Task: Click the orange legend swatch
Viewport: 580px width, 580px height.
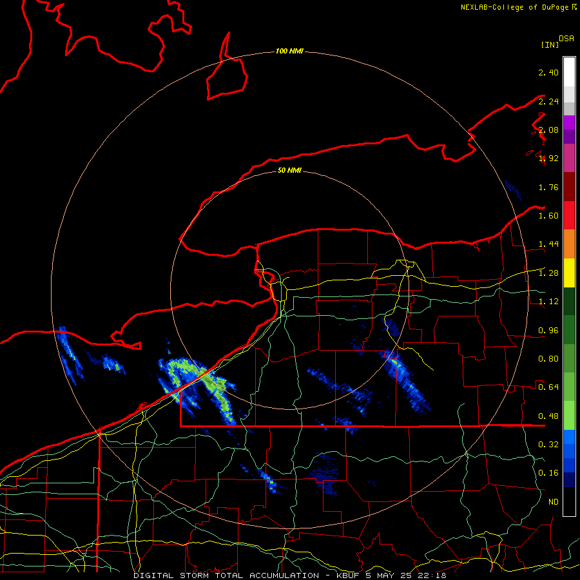Action: (569, 244)
